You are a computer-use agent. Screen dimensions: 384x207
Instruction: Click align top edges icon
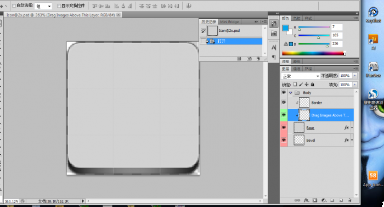(95, 6)
